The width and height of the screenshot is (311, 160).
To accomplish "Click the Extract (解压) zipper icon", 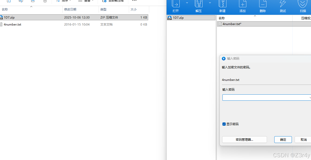I will (x=199, y=4).
